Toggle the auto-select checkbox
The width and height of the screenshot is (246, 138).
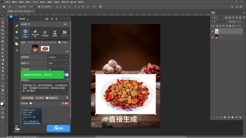click(16, 7)
